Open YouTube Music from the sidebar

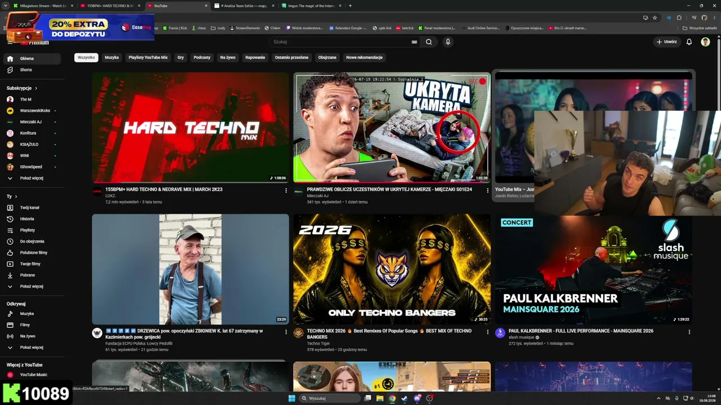point(33,375)
